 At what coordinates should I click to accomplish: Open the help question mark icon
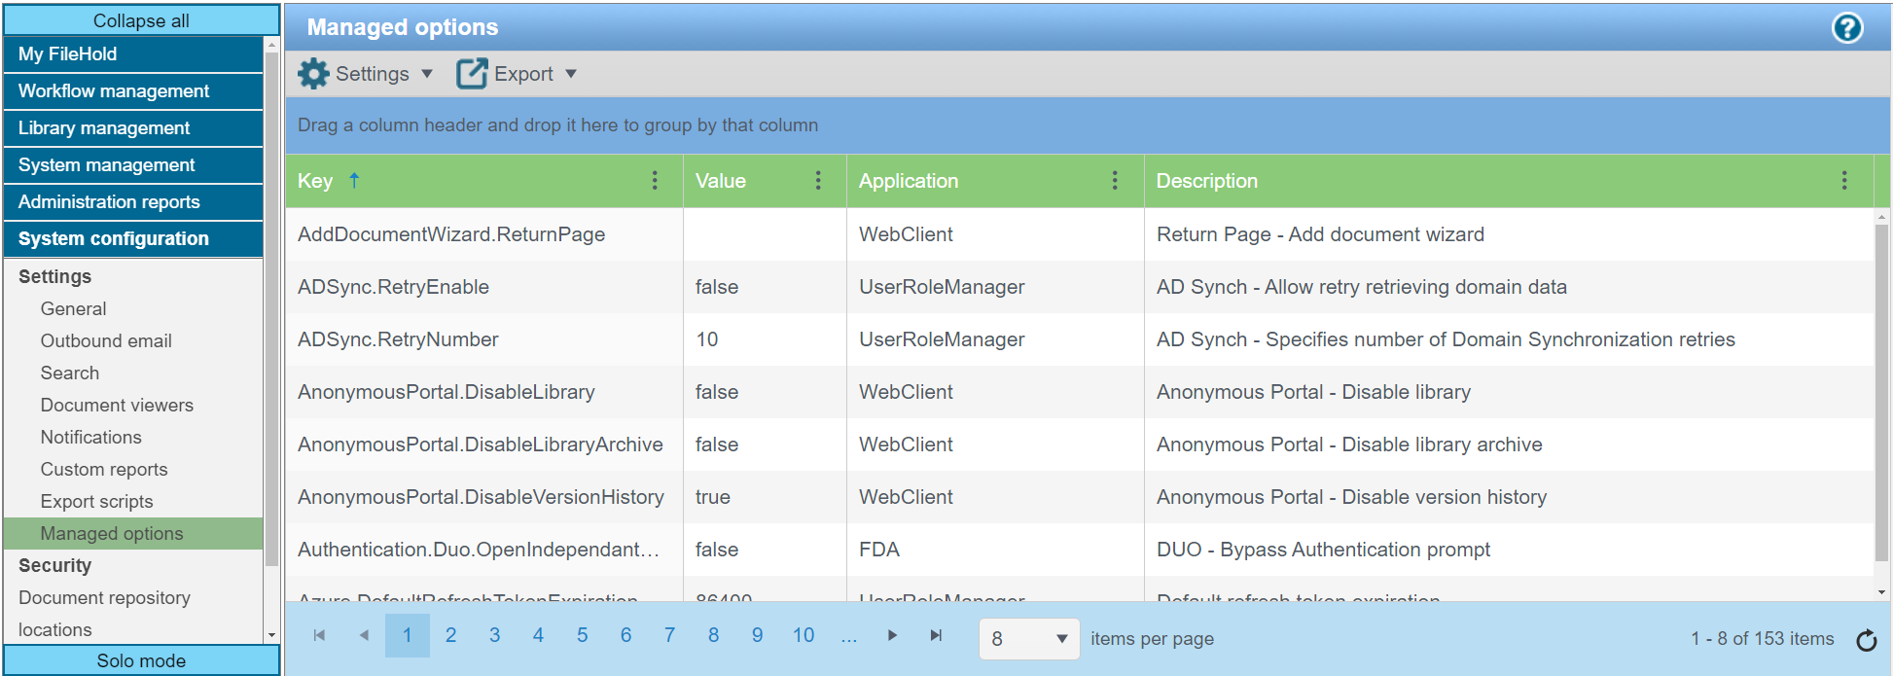pyautogui.click(x=1846, y=27)
